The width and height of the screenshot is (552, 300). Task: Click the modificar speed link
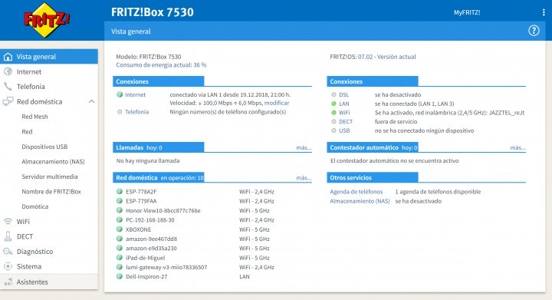pyautogui.click(x=277, y=103)
